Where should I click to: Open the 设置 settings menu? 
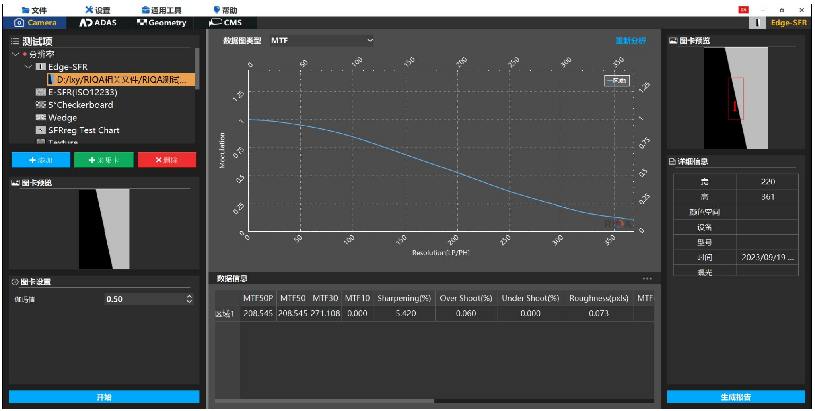pos(98,10)
